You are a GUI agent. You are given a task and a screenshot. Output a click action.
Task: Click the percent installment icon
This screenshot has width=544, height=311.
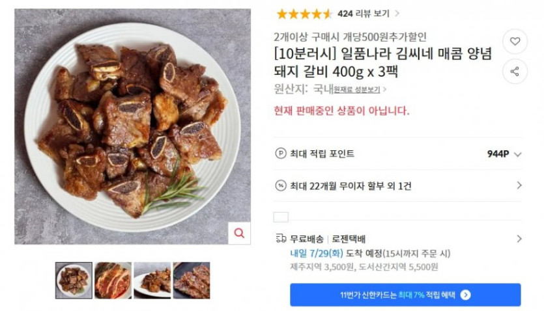tap(281, 185)
